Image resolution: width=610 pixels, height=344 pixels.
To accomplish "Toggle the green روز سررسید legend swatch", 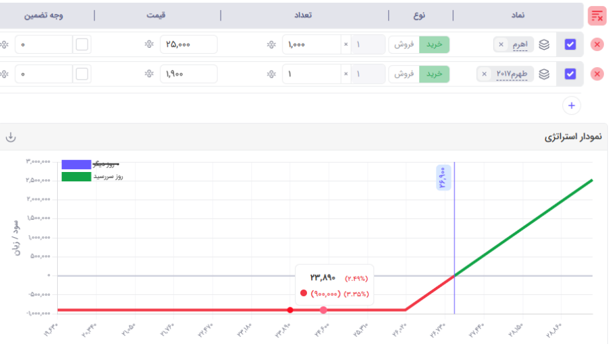I will [x=76, y=177].
